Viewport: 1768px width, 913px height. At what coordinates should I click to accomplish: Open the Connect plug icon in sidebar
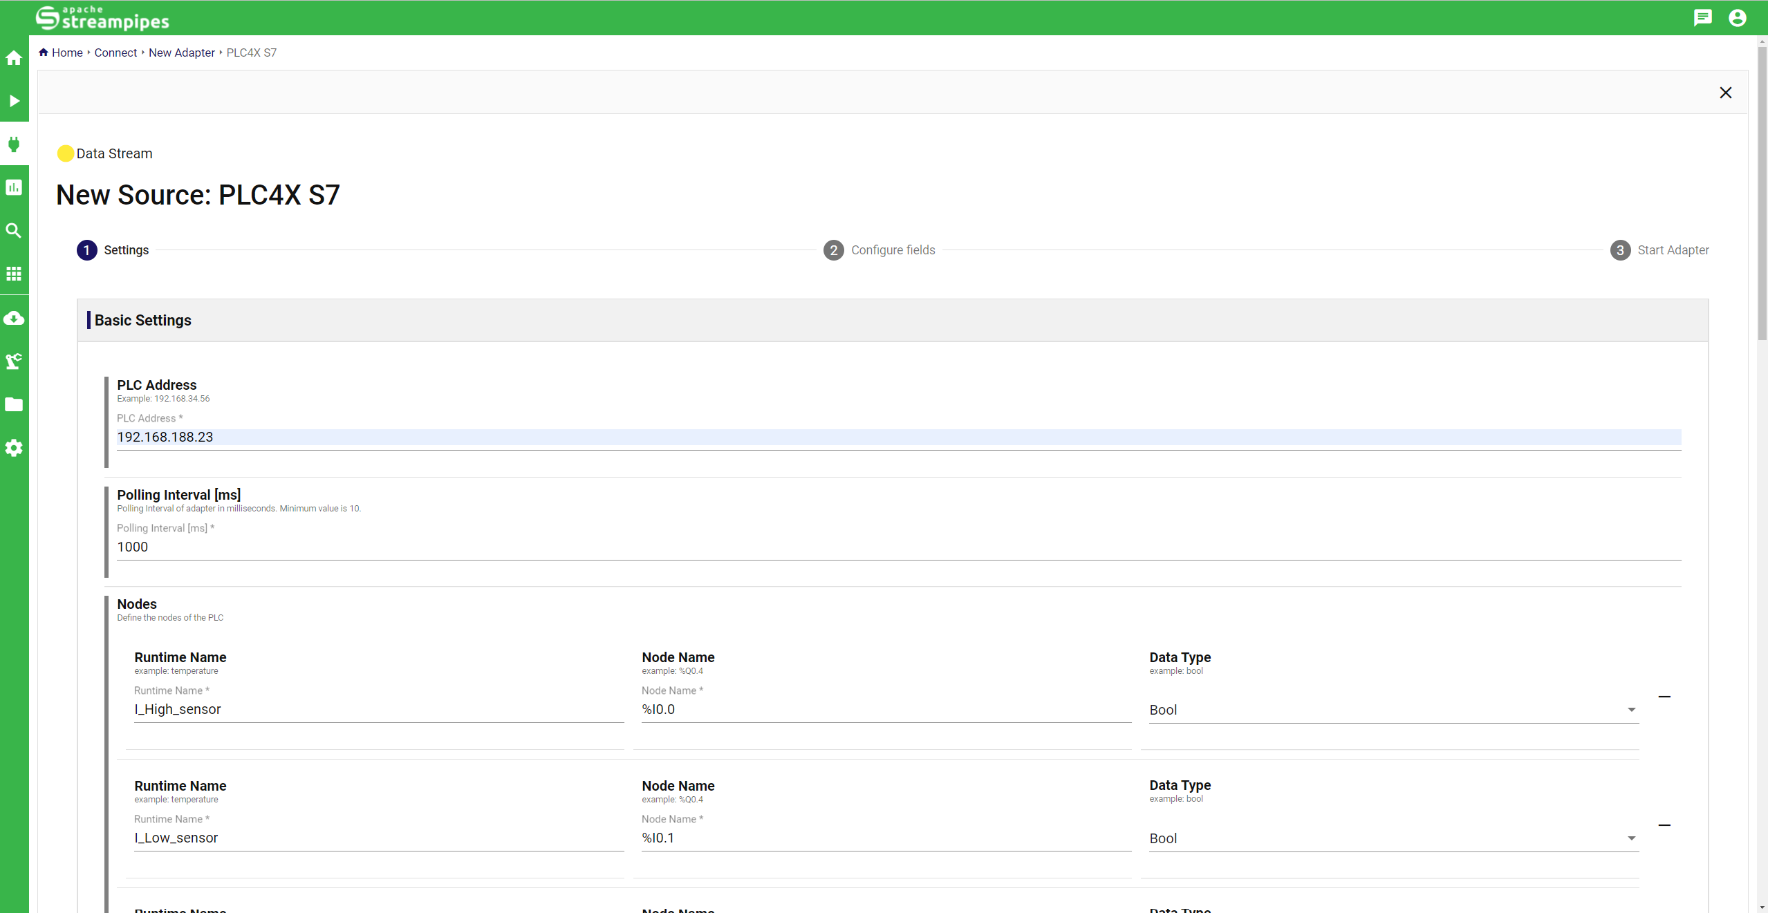pos(14,144)
